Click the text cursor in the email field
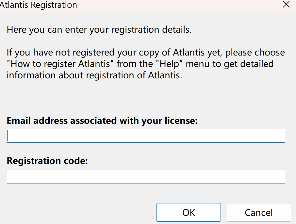This screenshot has height=224, width=296. tap(8, 136)
